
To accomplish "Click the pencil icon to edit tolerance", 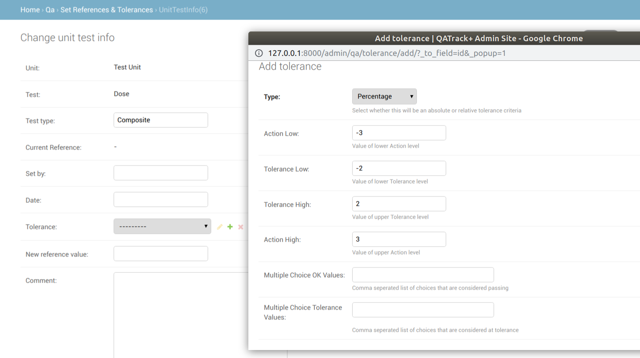I will tap(220, 227).
